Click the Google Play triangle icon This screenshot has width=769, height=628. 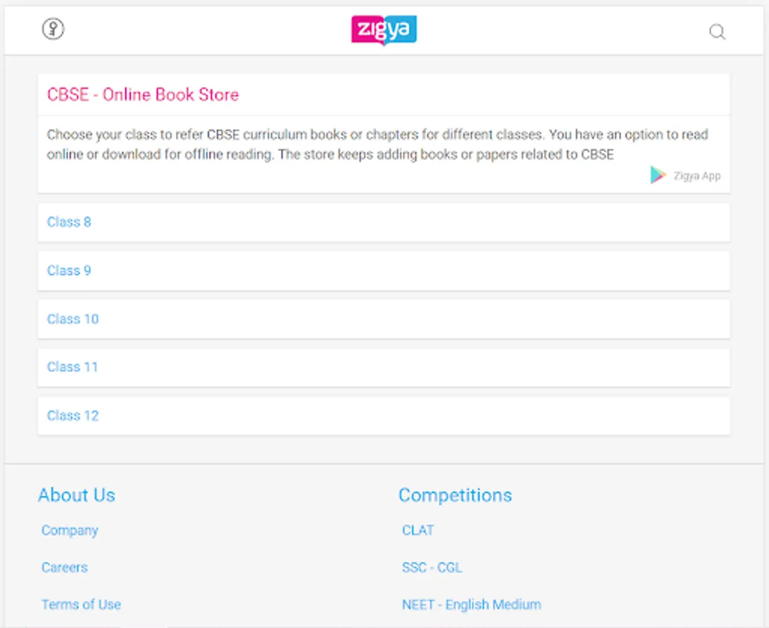[x=657, y=175]
